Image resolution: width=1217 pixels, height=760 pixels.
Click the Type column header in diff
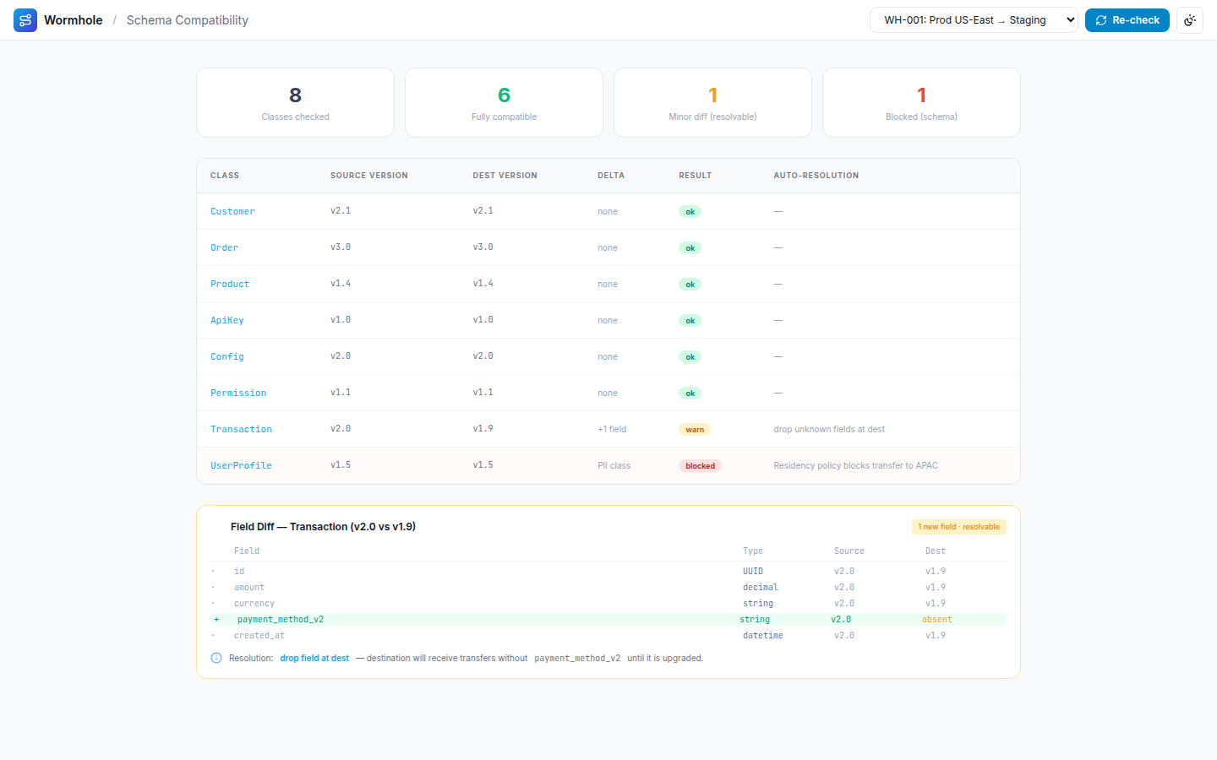coord(753,551)
